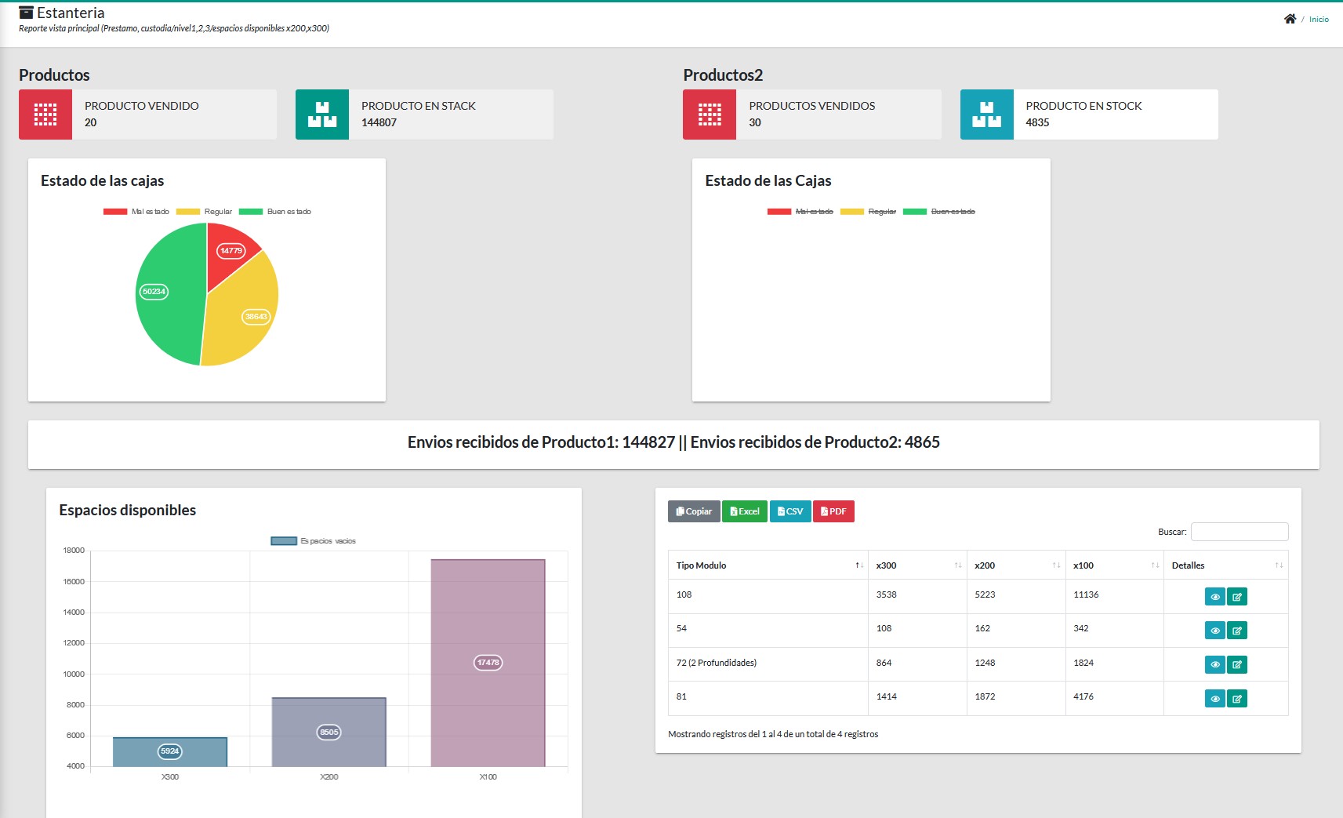Click the Producto en Stack value 144807
This screenshot has width=1343, height=818.
[x=379, y=122]
